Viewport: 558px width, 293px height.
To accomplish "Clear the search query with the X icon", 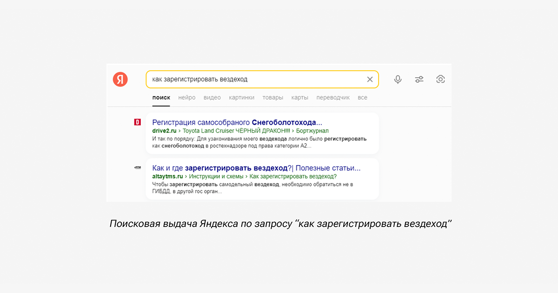I will coord(370,80).
